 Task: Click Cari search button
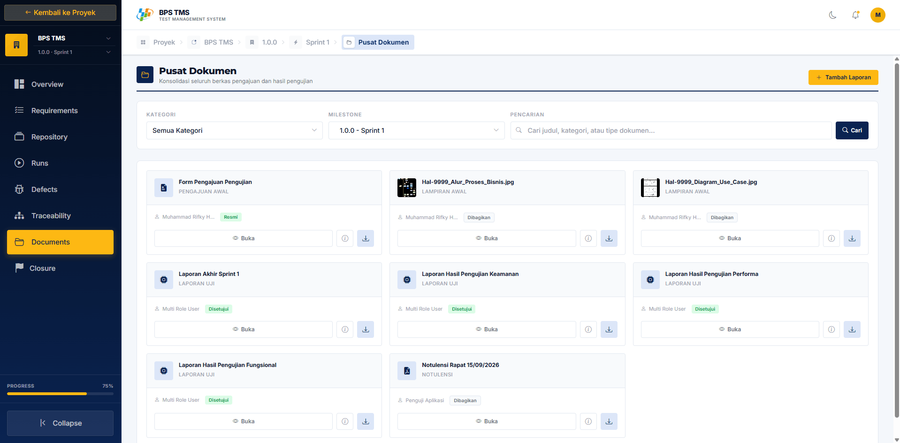852,130
